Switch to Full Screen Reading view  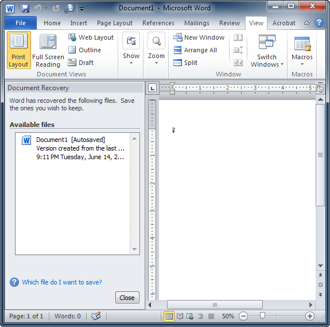[48, 50]
